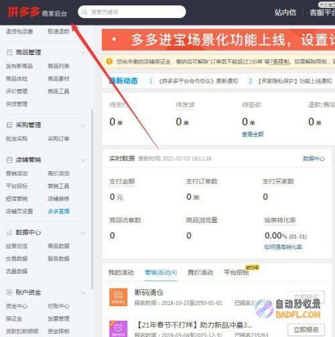Screen dimensions: 335x337
Task: Open 批发采购 in sidebar
Action: pyautogui.click(x=17, y=138)
